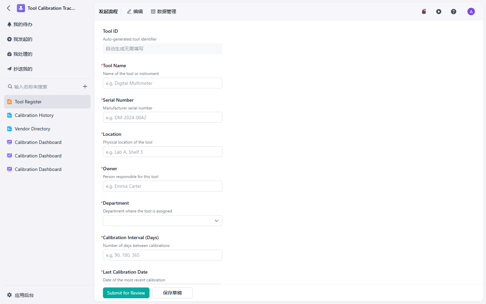Screen dimensions: 486x304
Task: Open 我的待办 in the sidebar
Action: point(47,24)
